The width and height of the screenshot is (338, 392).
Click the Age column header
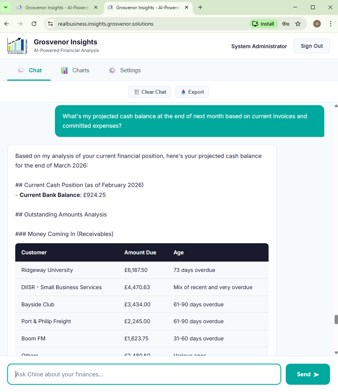point(179,252)
